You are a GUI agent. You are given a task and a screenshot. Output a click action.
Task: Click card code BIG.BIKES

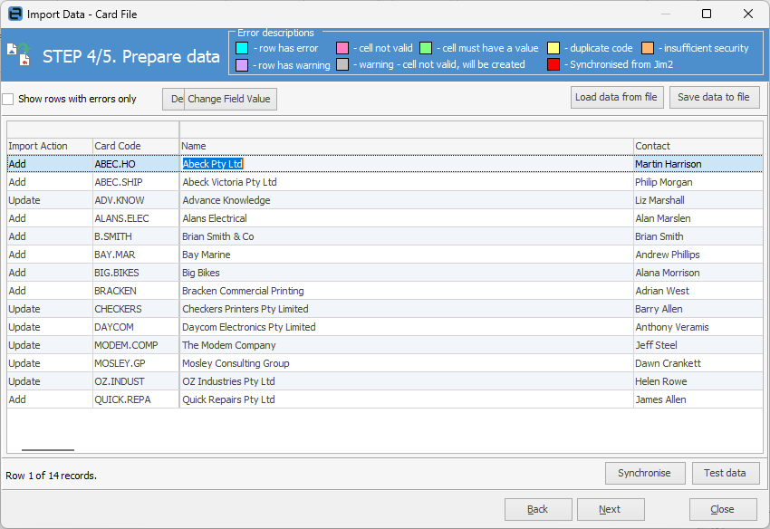pos(136,273)
